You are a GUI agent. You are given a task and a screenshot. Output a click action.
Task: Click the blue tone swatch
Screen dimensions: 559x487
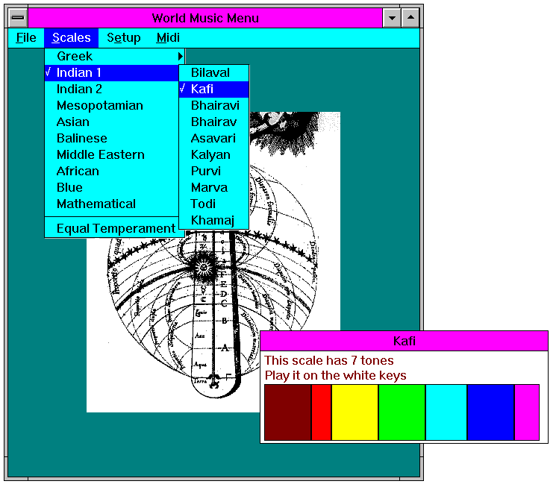click(x=491, y=412)
